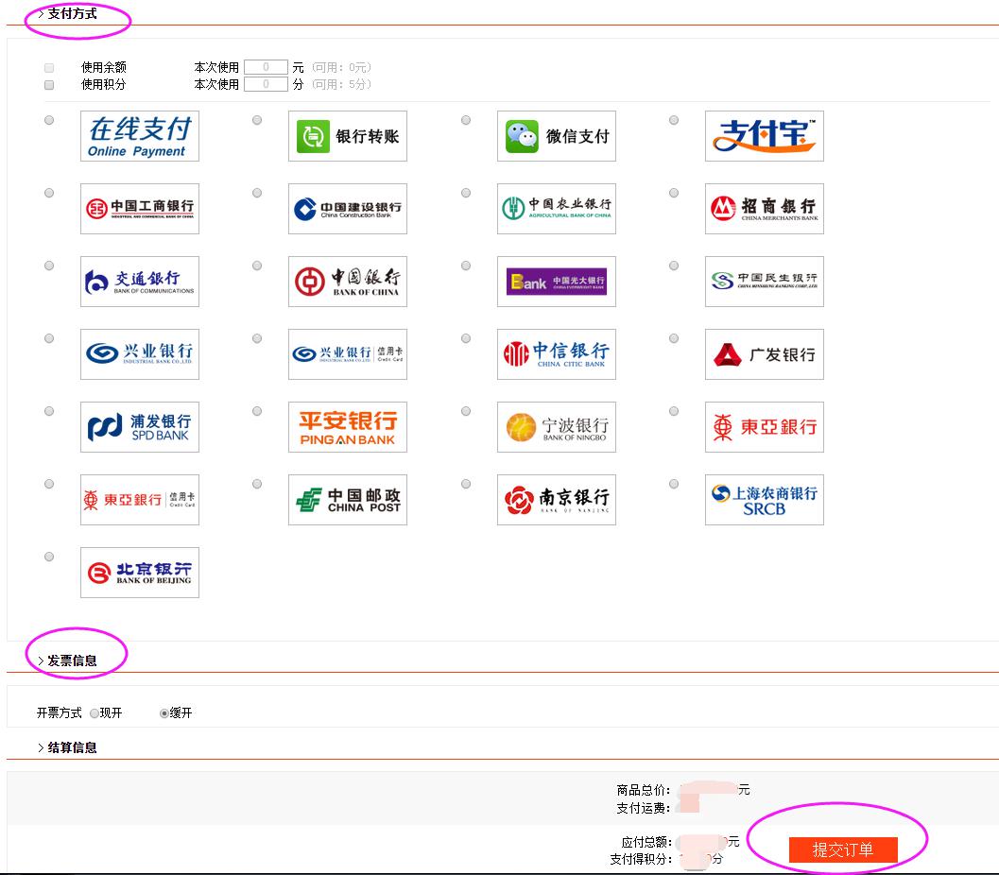The height and width of the screenshot is (875, 999).
Task: Click the 开票方式 label text
Action: (59, 712)
